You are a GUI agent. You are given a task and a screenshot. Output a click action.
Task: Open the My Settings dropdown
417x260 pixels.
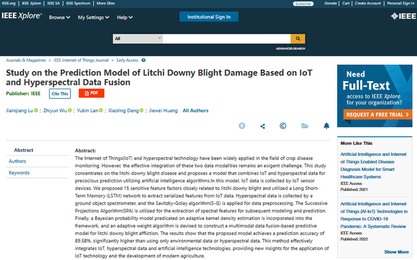tap(93, 17)
